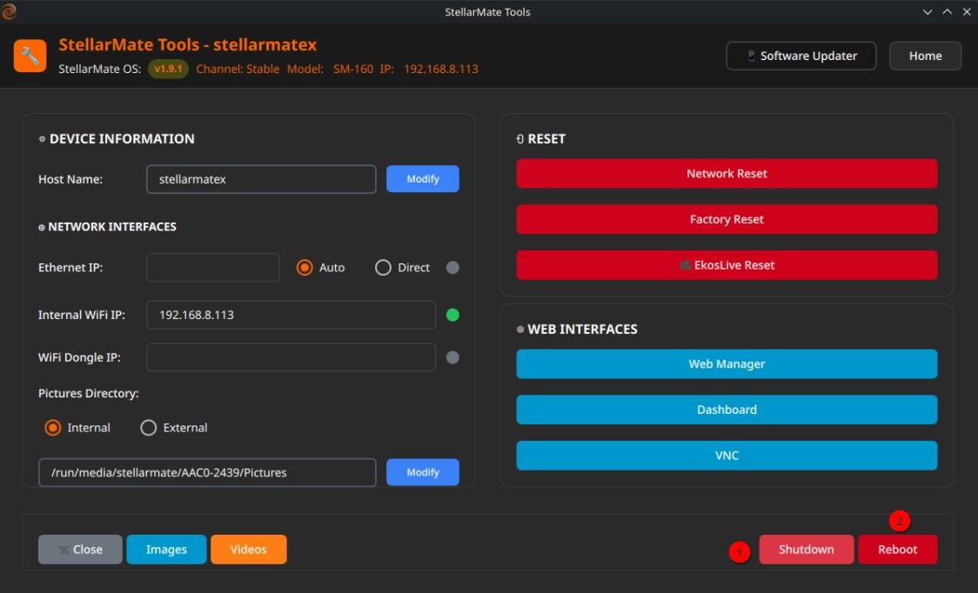Click the SM-160 model text
The width and height of the screenshot is (978, 593).
tap(353, 70)
